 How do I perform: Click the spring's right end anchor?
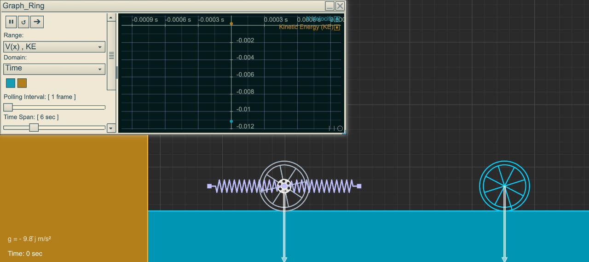(x=359, y=186)
